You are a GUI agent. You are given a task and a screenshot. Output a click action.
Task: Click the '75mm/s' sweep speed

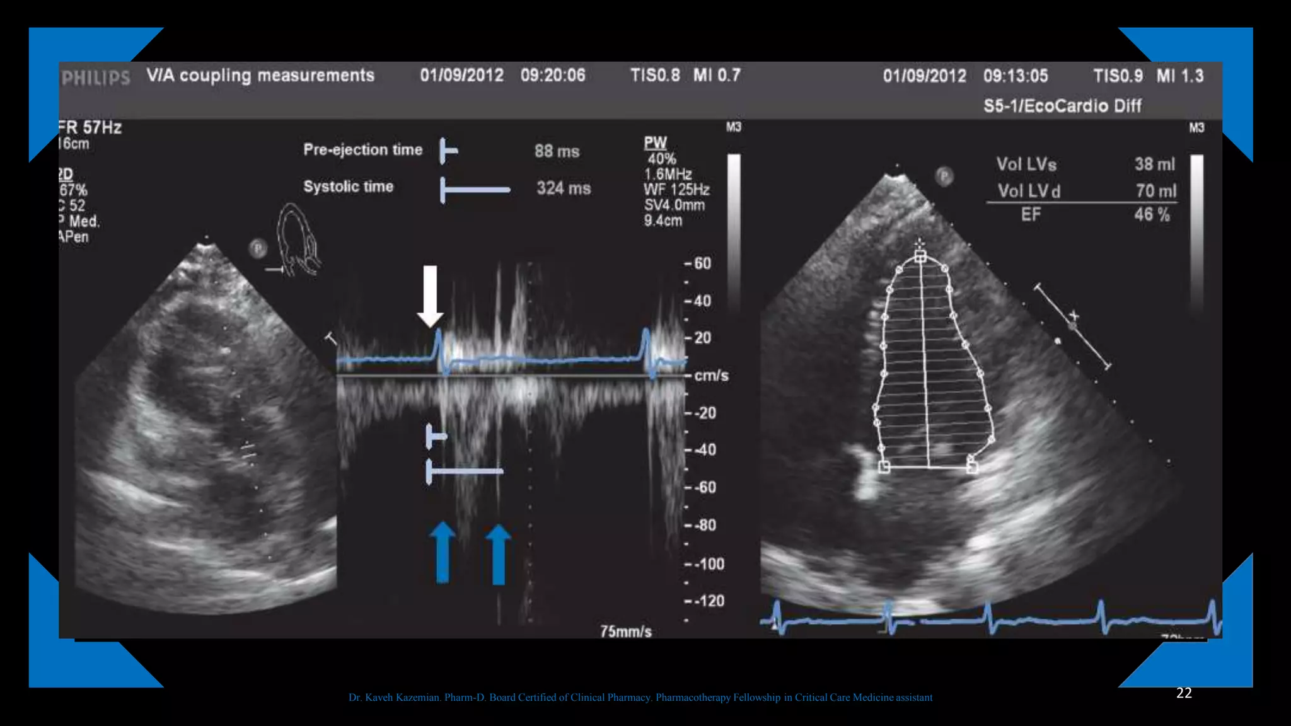pyautogui.click(x=626, y=631)
